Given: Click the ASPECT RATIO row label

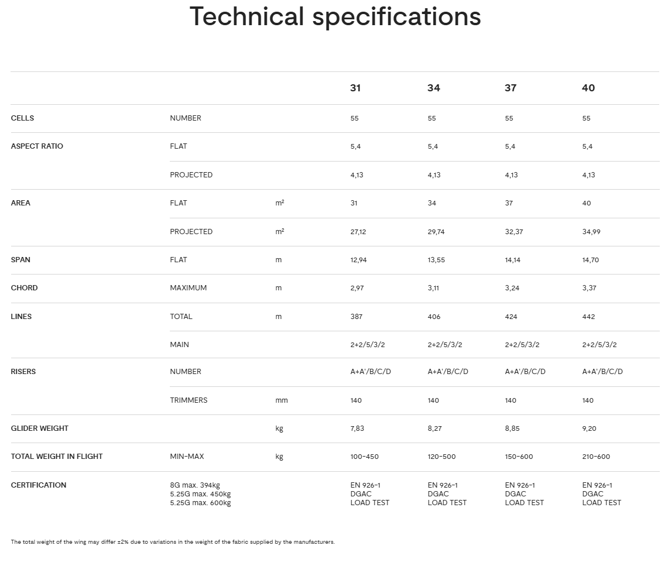Looking at the screenshot, I should tap(37, 146).
